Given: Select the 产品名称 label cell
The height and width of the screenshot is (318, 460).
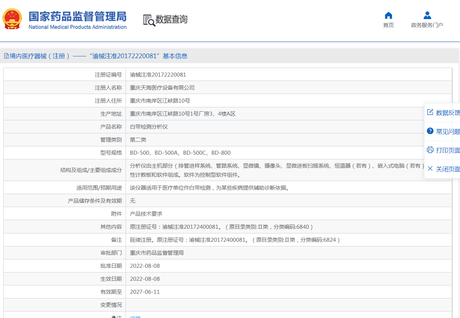Looking at the screenshot, I should [65, 127].
